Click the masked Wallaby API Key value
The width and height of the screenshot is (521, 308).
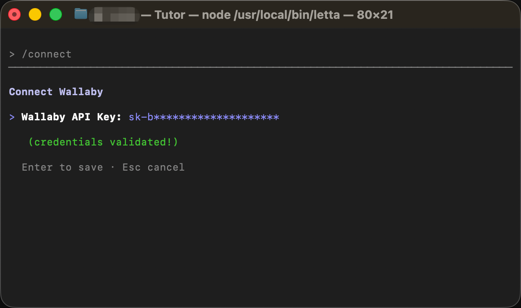pyautogui.click(x=203, y=117)
